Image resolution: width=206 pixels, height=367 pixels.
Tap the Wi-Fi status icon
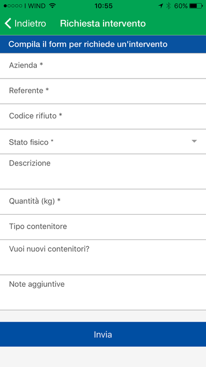pos(53,6)
